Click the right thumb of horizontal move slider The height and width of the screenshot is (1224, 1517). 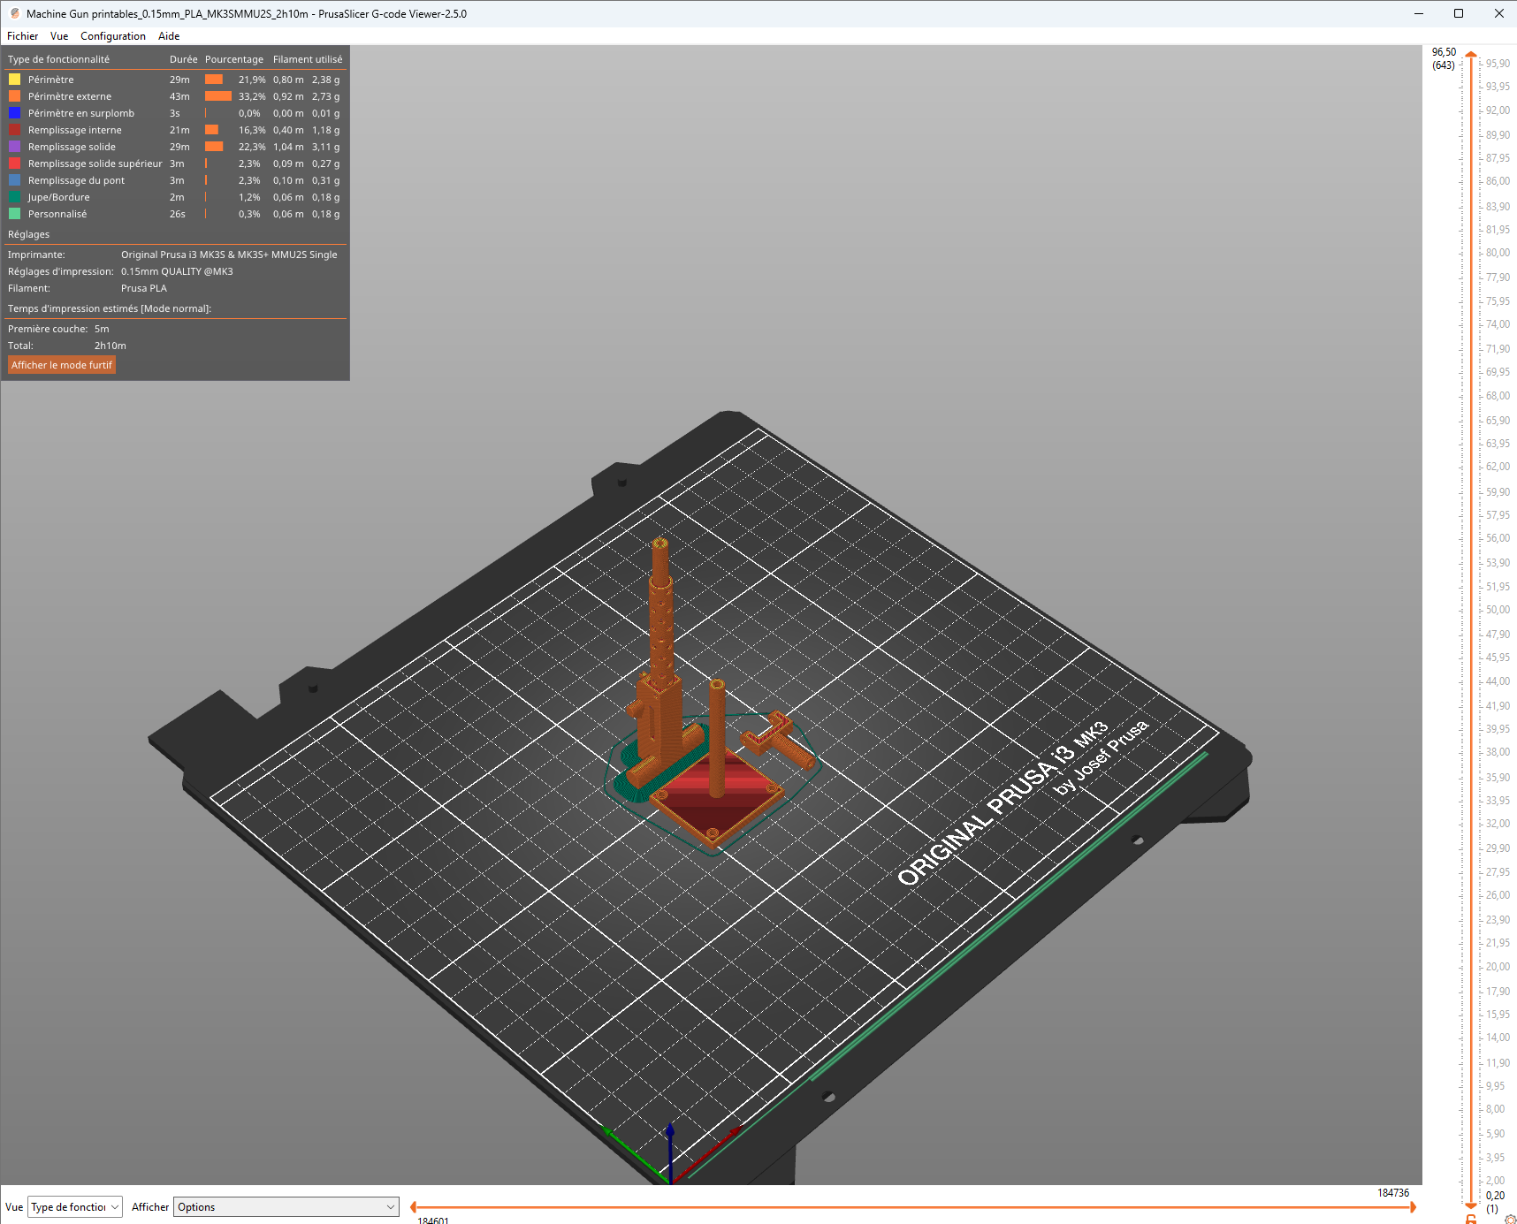click(1413, 1207)
